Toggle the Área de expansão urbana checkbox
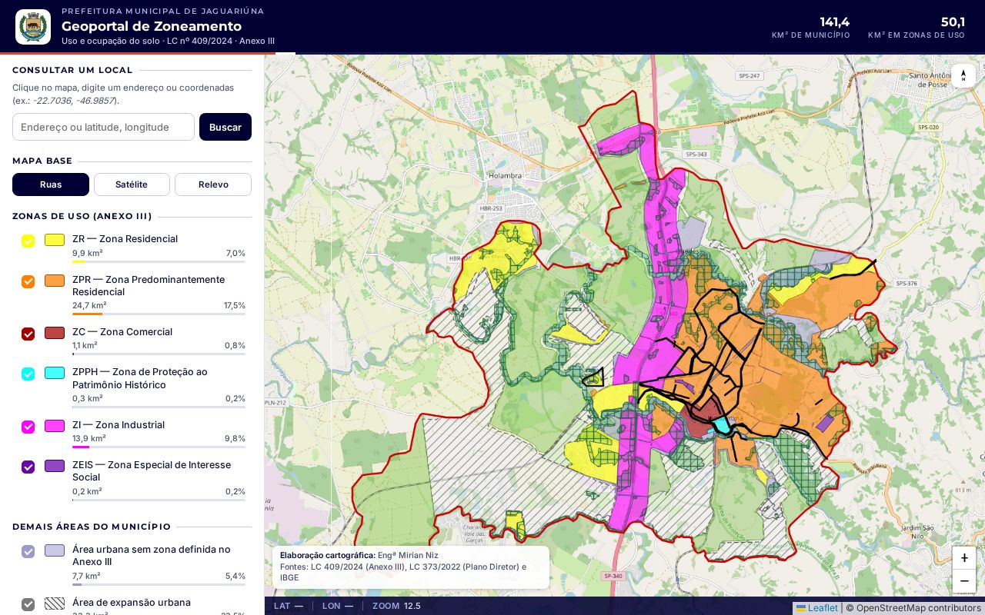Image resolution: width=985 pixels, height=615 pixels. [28, 604]
